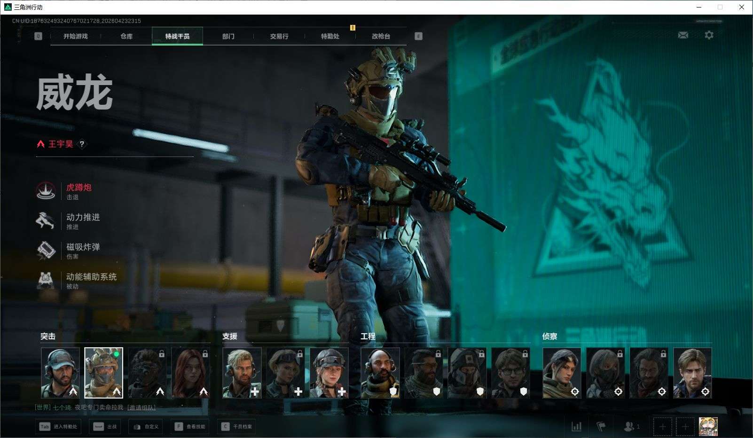
Task: Click the E key next-tab icon
Action: 418,36
